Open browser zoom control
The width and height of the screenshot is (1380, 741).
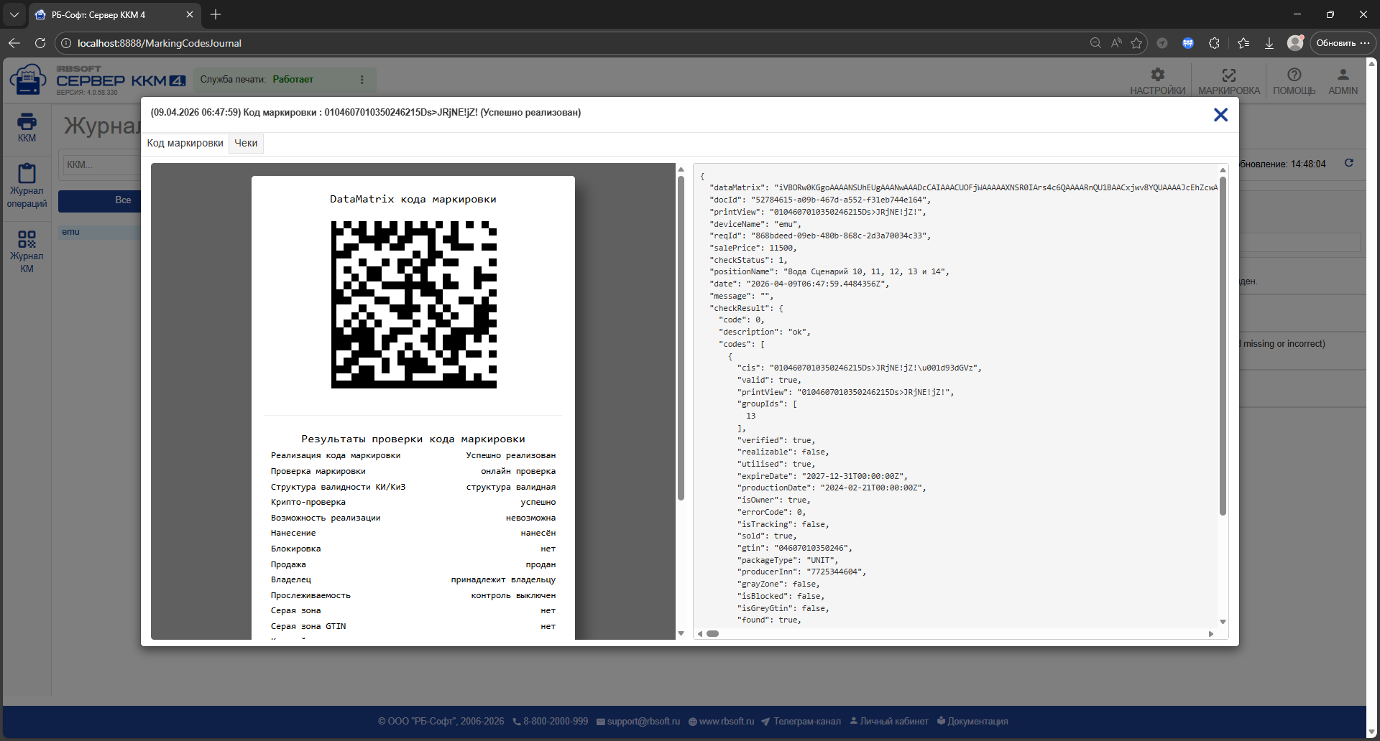tap(1095, 43)
